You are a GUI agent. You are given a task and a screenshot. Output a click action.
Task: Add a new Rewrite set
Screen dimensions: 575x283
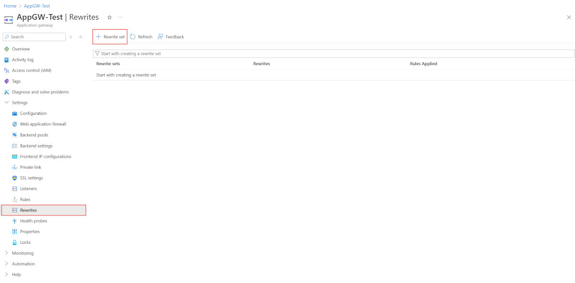tap(110, 37)
